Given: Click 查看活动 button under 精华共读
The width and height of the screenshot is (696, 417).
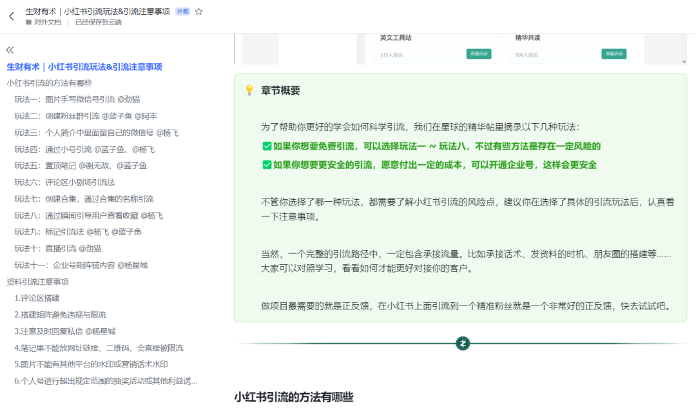Looking at the screenshot, I should point(614,53).
